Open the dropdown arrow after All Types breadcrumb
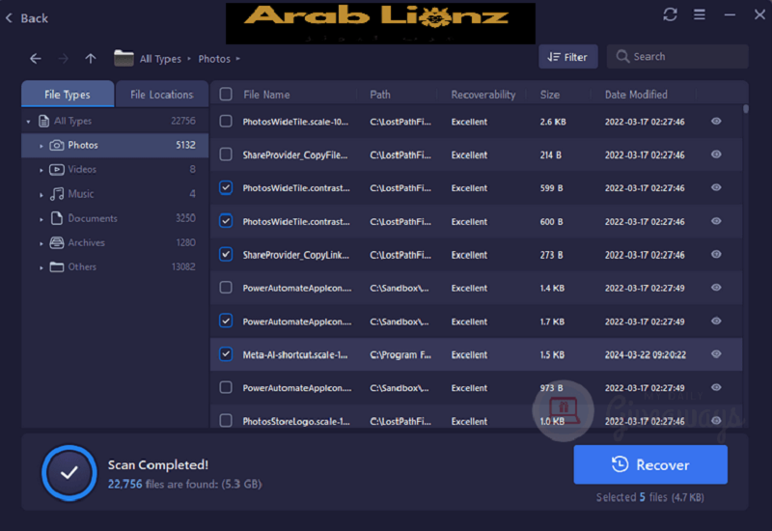Viewport: 772px width, 531px height. pos(189,59)
